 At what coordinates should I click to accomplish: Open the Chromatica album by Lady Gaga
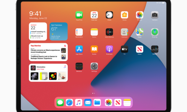41,68
